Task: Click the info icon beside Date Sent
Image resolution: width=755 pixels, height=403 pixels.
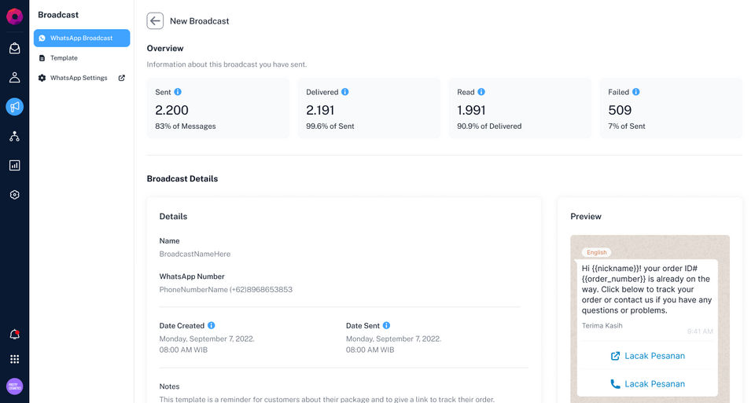Action: click(386, 325)
